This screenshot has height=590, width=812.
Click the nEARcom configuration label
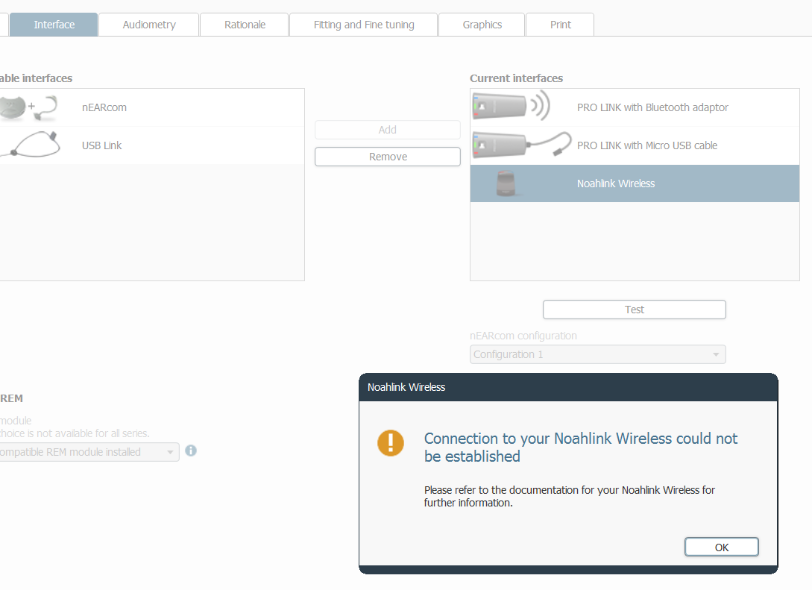coord(523,336)
